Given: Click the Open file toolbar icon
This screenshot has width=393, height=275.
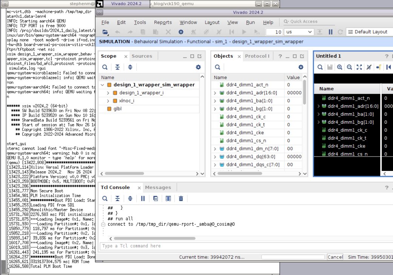Looking at the screenshot, I should tap(105, 32).
